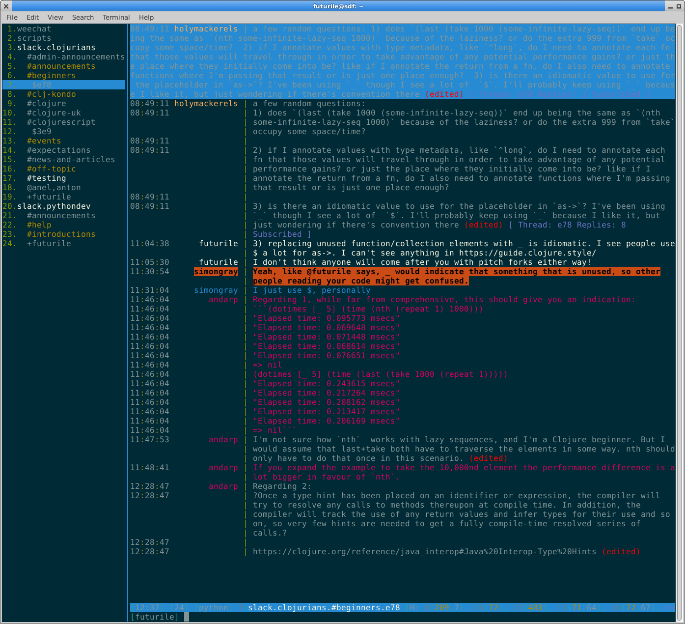Click the terminal vertical scrollbar
The height and width of the screenshot is (624, 685).
[680, 322]
